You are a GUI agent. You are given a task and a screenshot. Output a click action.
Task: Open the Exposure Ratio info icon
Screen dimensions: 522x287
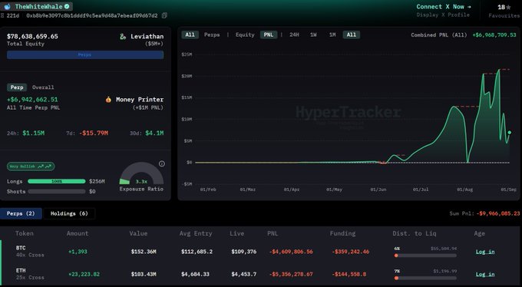click(x=162, y=163)
